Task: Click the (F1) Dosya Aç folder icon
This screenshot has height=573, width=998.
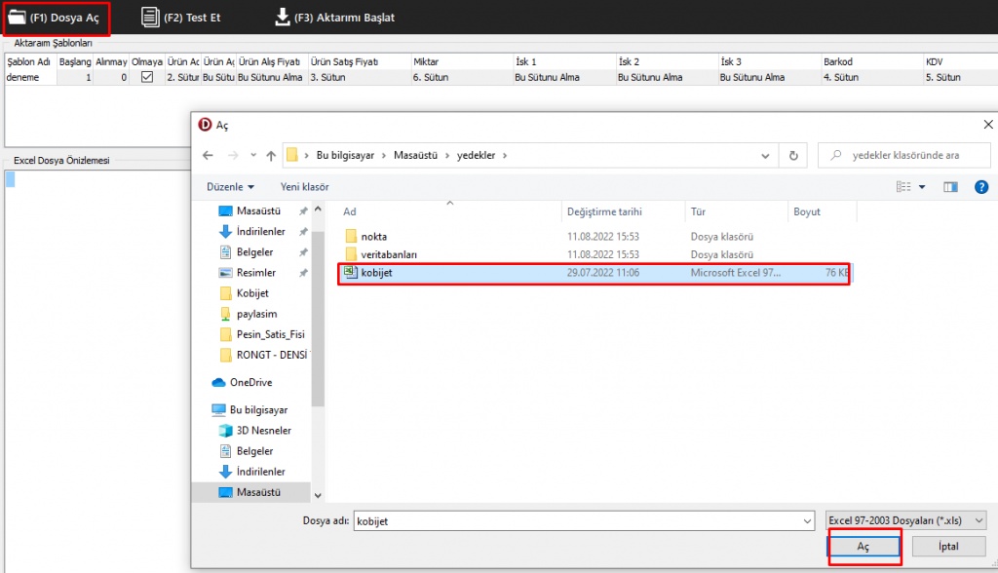Action: pos(18,18)
